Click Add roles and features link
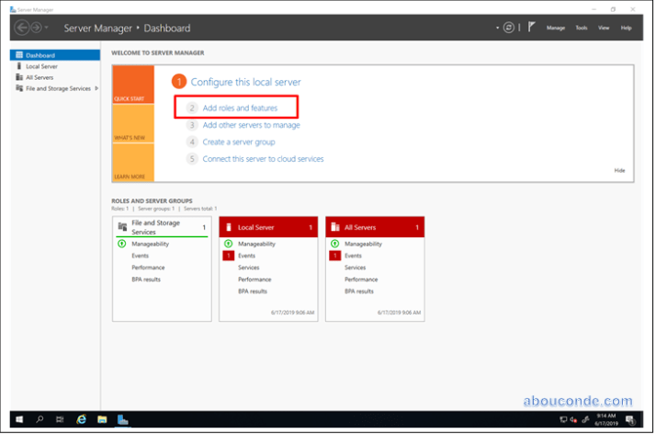 pos(240,108)
